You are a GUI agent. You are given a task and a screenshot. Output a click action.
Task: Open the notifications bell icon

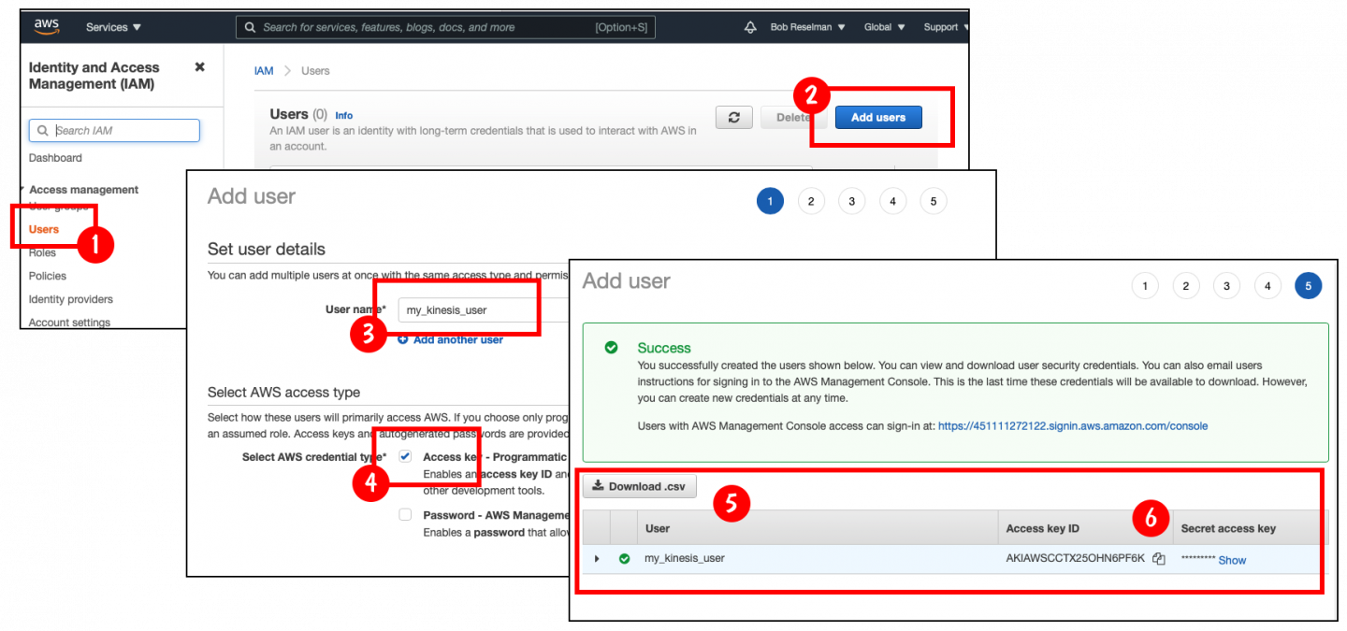(x=750, y=27)
